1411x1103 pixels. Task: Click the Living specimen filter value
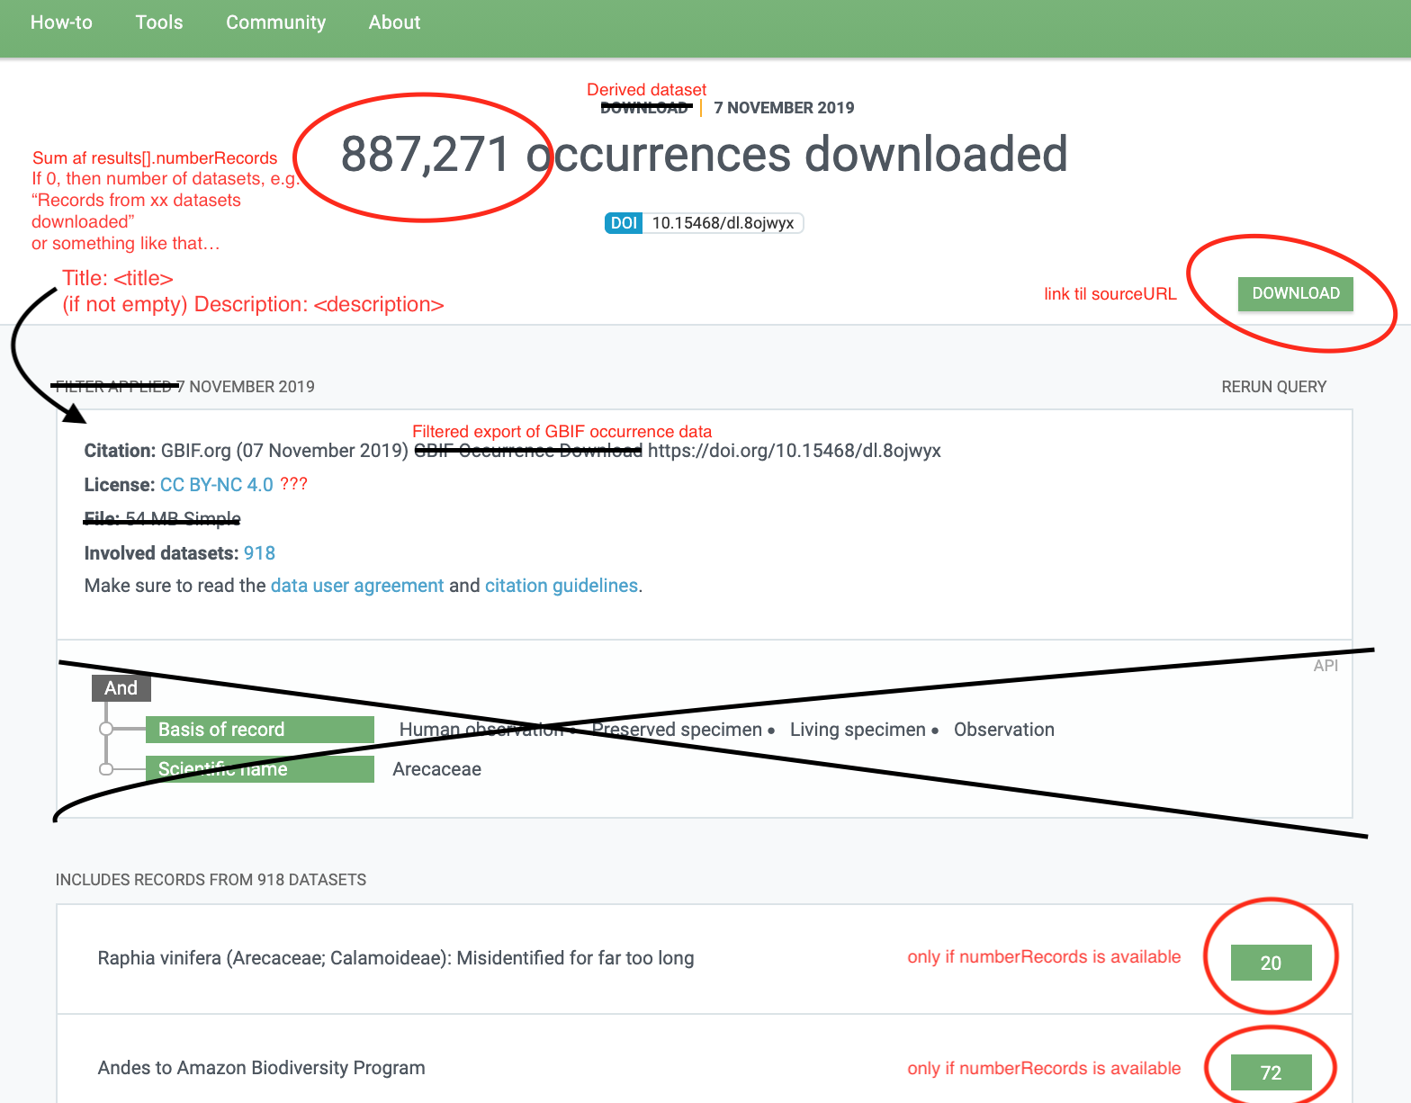click(x=858, y=730)
